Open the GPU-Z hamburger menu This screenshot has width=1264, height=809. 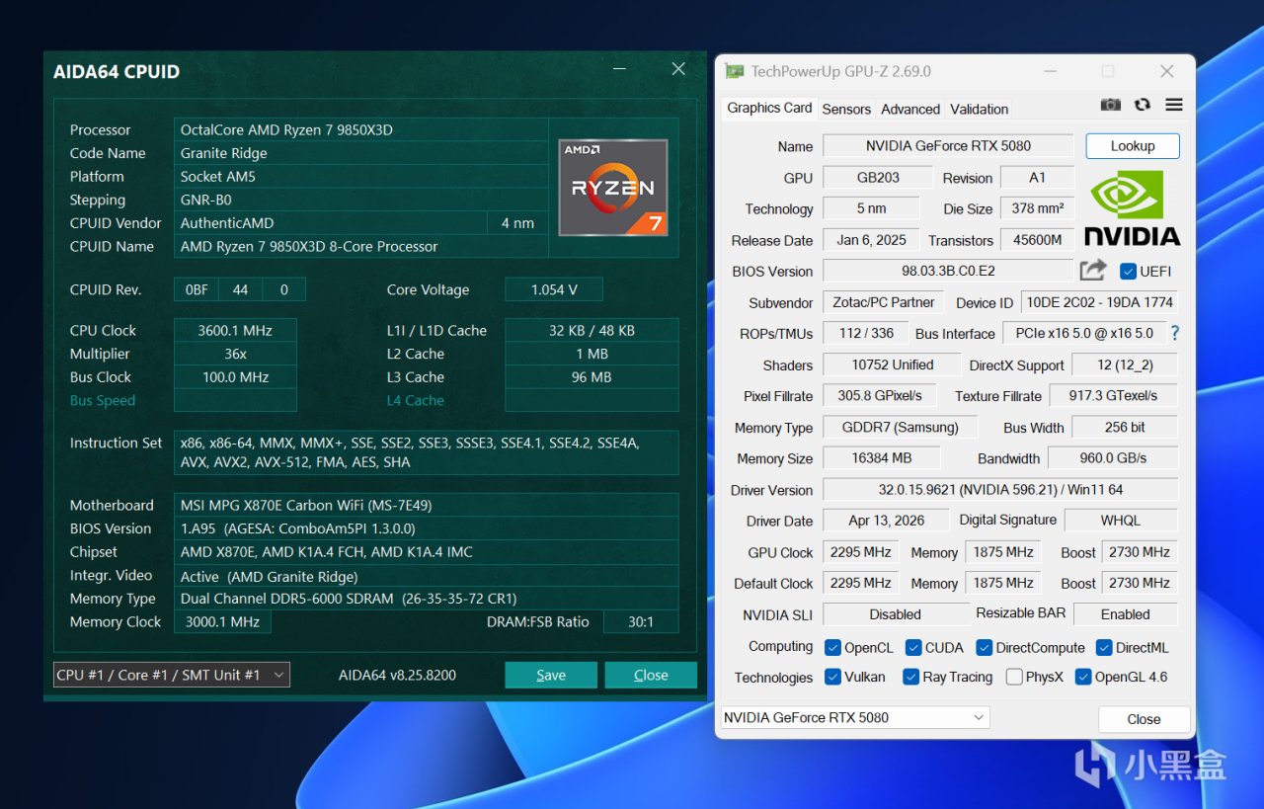(x=1174, y=105)
